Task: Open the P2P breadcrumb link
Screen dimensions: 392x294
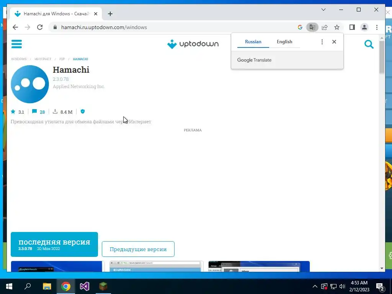Action: tap(62, 59)
